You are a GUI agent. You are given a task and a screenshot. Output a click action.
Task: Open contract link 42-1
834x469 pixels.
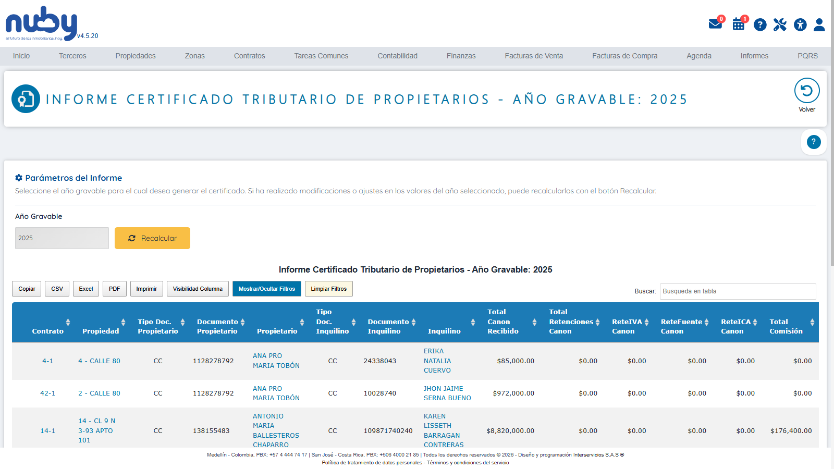(x=47, y=393)
